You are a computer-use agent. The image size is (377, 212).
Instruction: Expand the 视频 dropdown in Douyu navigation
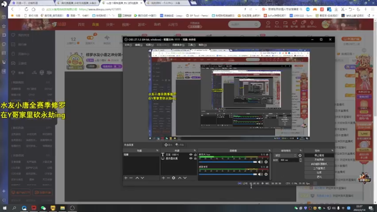point(126,24)
